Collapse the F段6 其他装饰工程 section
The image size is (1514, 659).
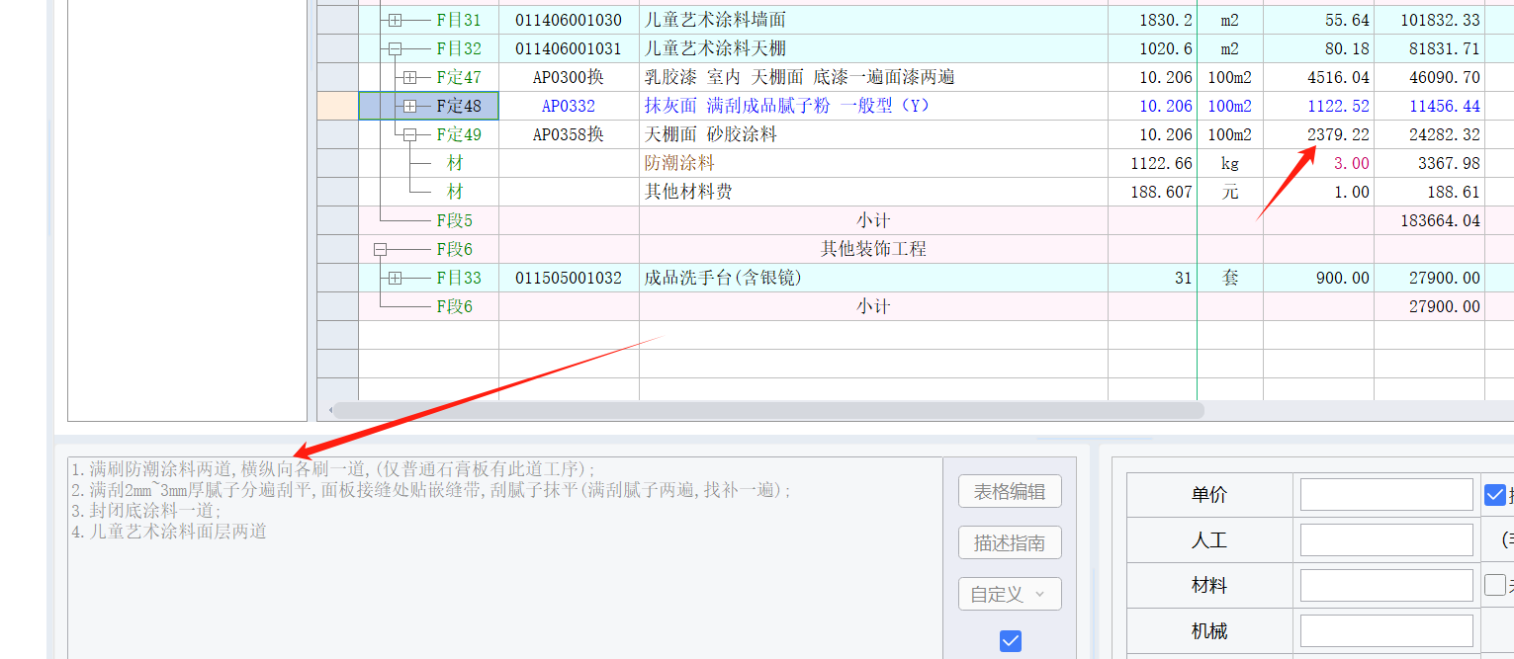[x=380, y=249]
